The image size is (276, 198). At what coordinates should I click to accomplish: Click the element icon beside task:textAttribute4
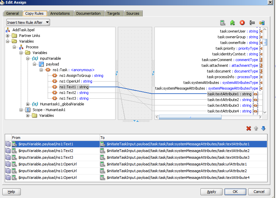pos(255,111)
